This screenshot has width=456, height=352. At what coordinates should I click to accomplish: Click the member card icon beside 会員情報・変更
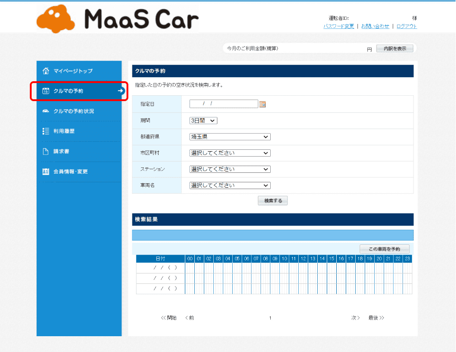(x=46, y=172)
